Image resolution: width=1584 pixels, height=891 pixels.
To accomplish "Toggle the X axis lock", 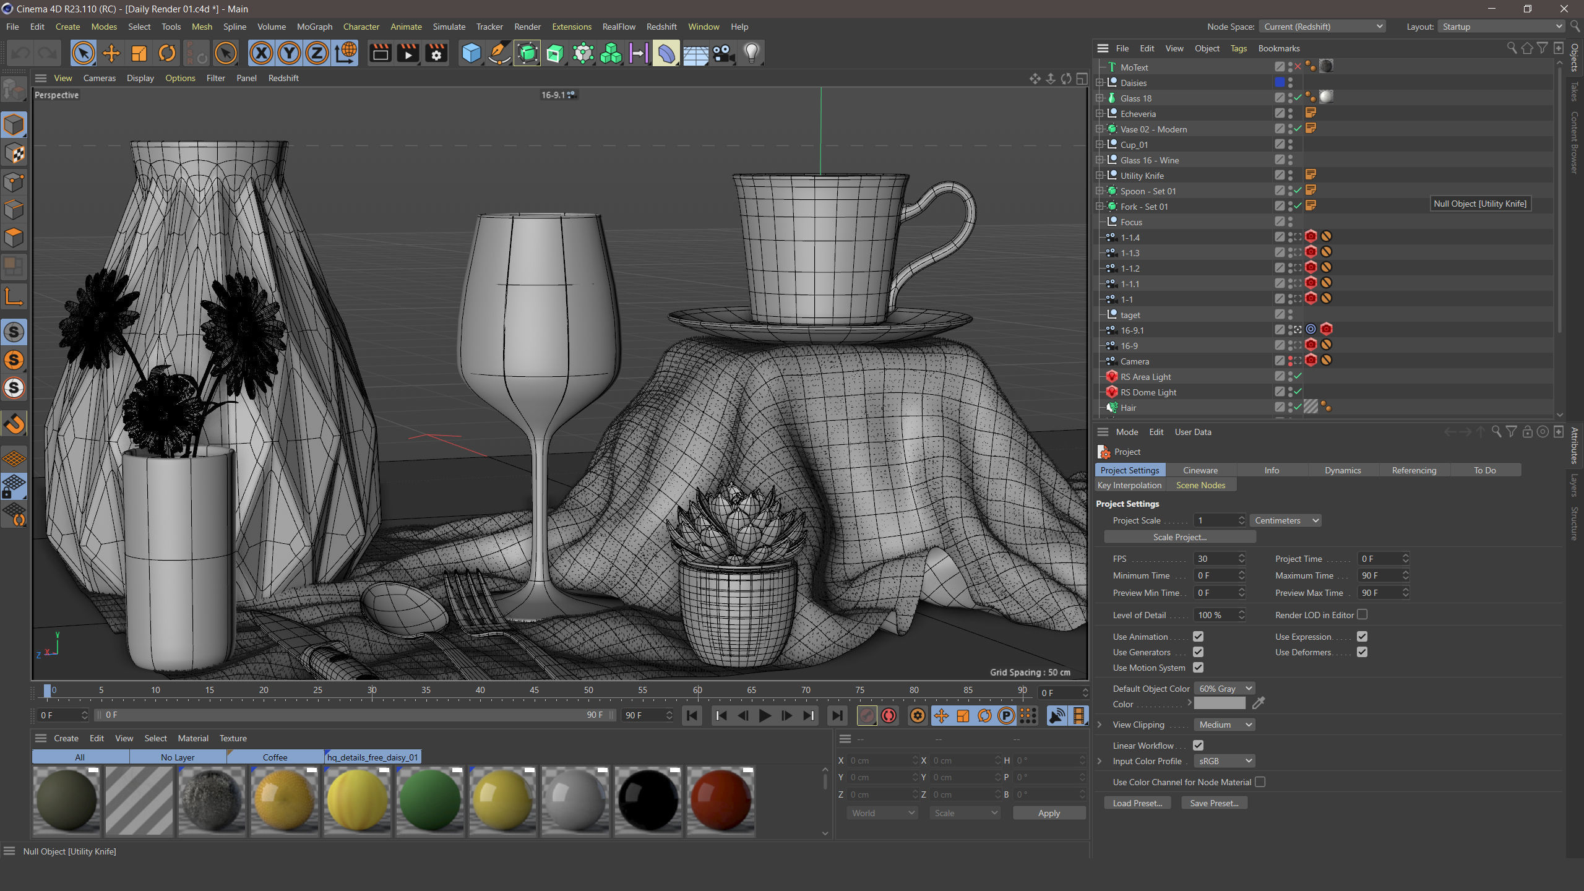I will point(261,53).
